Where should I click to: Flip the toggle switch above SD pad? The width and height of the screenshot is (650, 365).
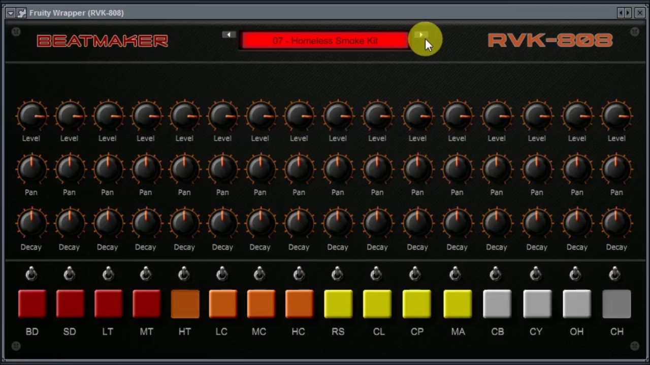point(69,274)
